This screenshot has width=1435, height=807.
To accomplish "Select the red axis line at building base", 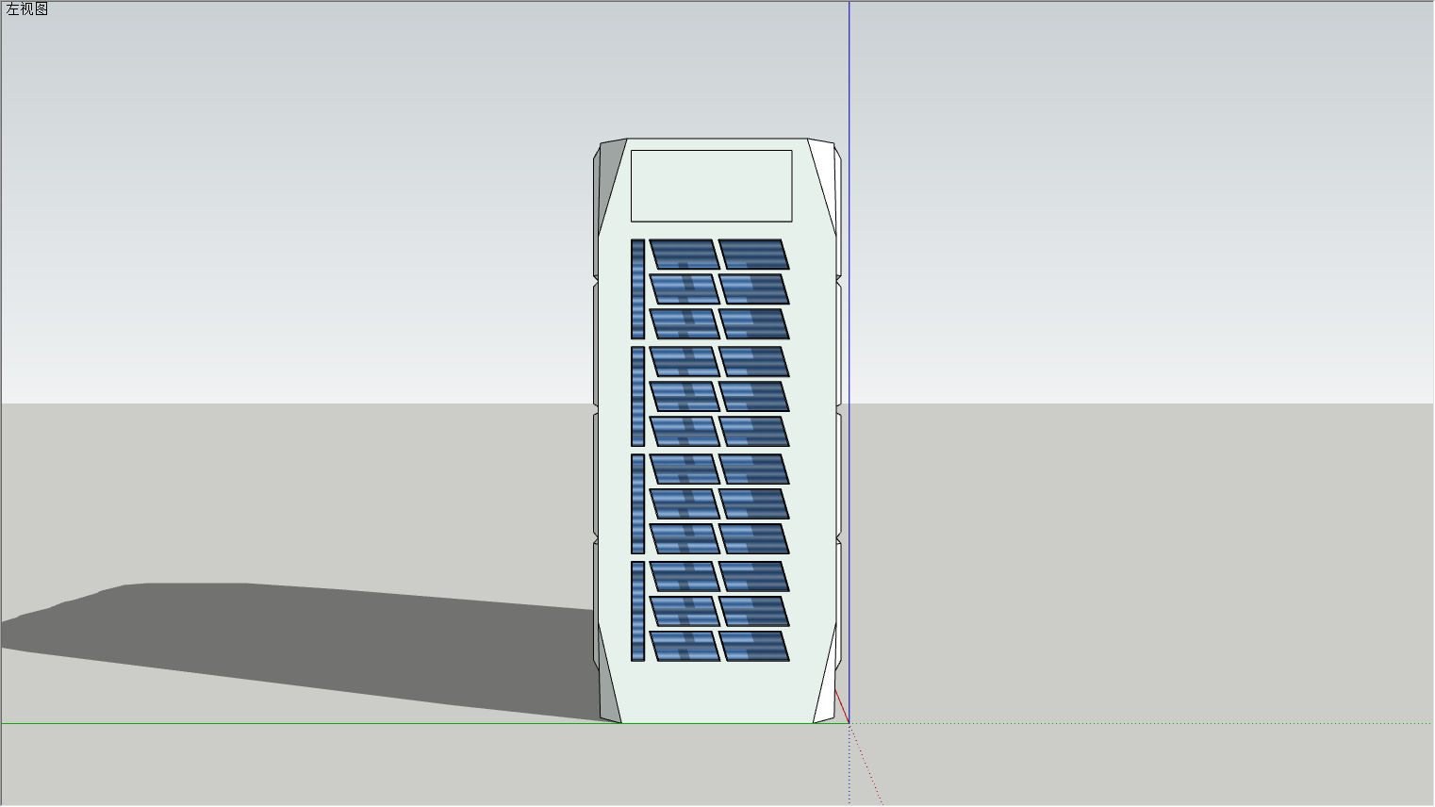I will (842, 706).
